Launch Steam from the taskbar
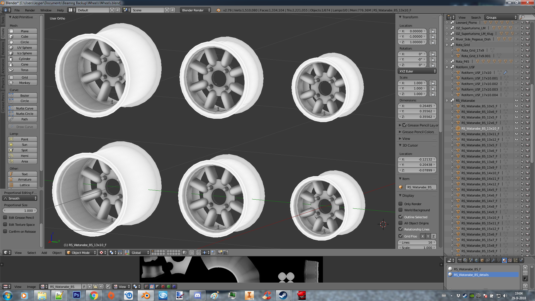535x301 pixels. coord(283,295)
